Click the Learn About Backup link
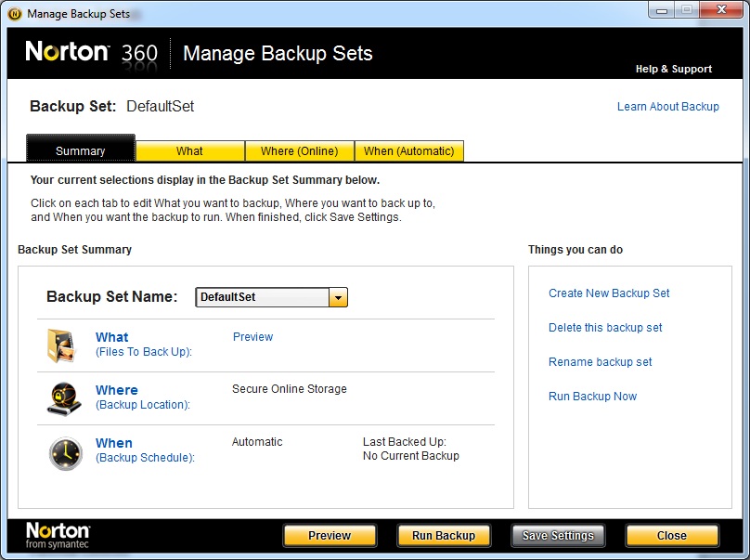The image size is (750, 560). coord(667,107)
